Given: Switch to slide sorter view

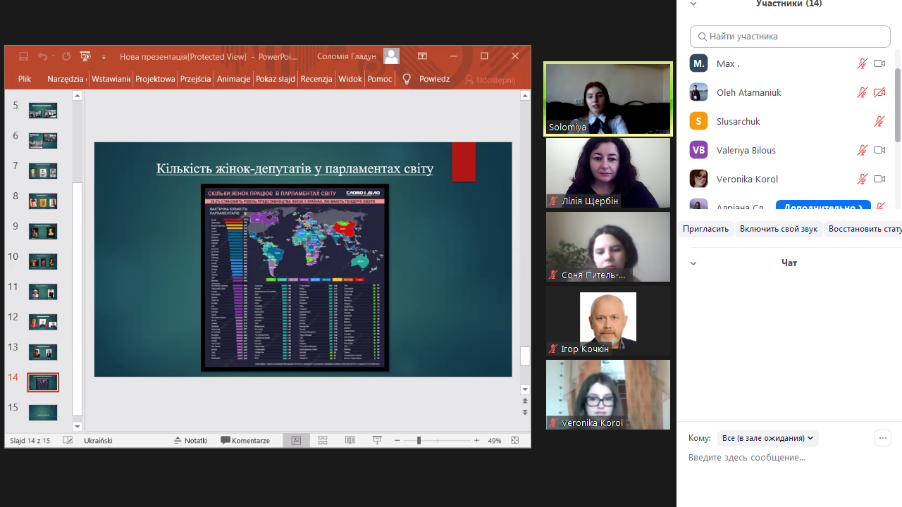Looking at the screenshot, I should coord(323,440).
